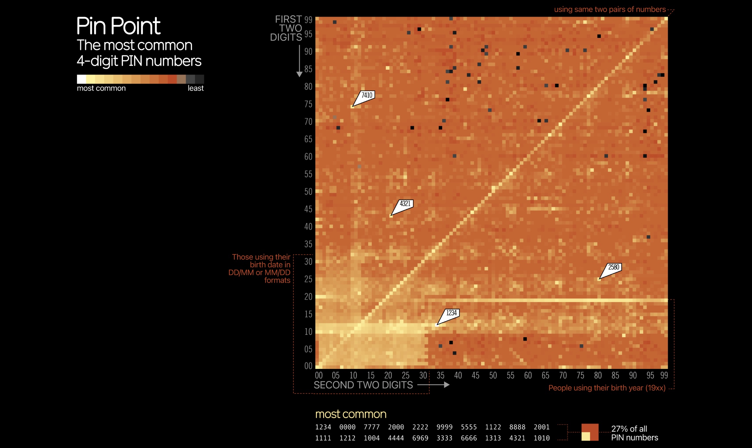
Task: Click the 27% legend square icon
Action: (590, 432)
